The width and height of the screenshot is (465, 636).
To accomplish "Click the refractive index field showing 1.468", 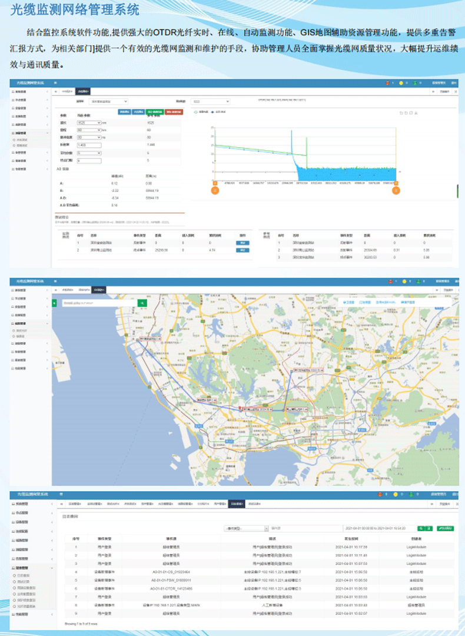I will 89,145.
